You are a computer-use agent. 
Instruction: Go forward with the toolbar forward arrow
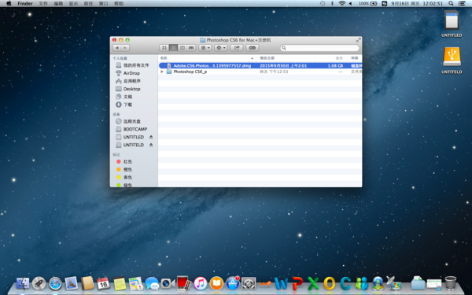pyautogui.click(x=126, y=48)
